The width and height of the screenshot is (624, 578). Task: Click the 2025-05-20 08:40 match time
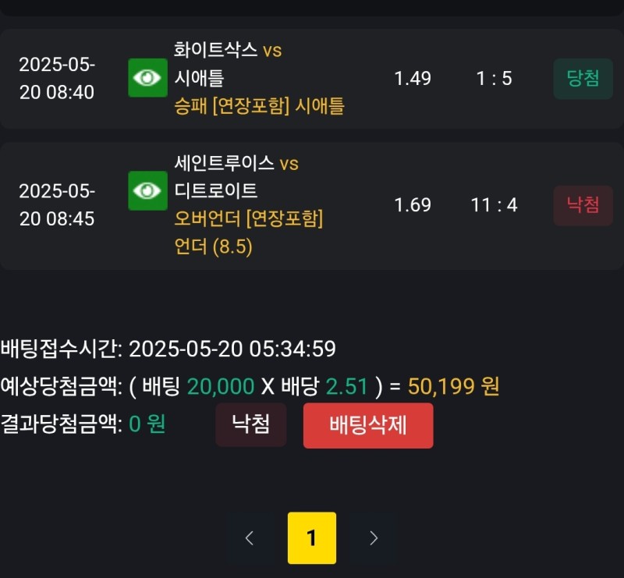pos(57,78)
